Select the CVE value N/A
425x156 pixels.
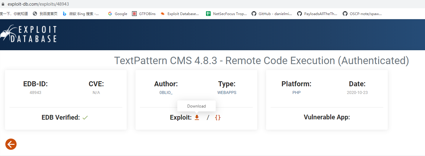coord(96,92)
